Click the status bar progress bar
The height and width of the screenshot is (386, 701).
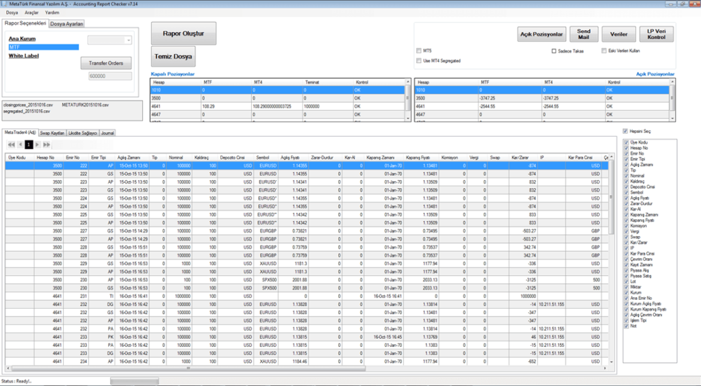[135, 381]
